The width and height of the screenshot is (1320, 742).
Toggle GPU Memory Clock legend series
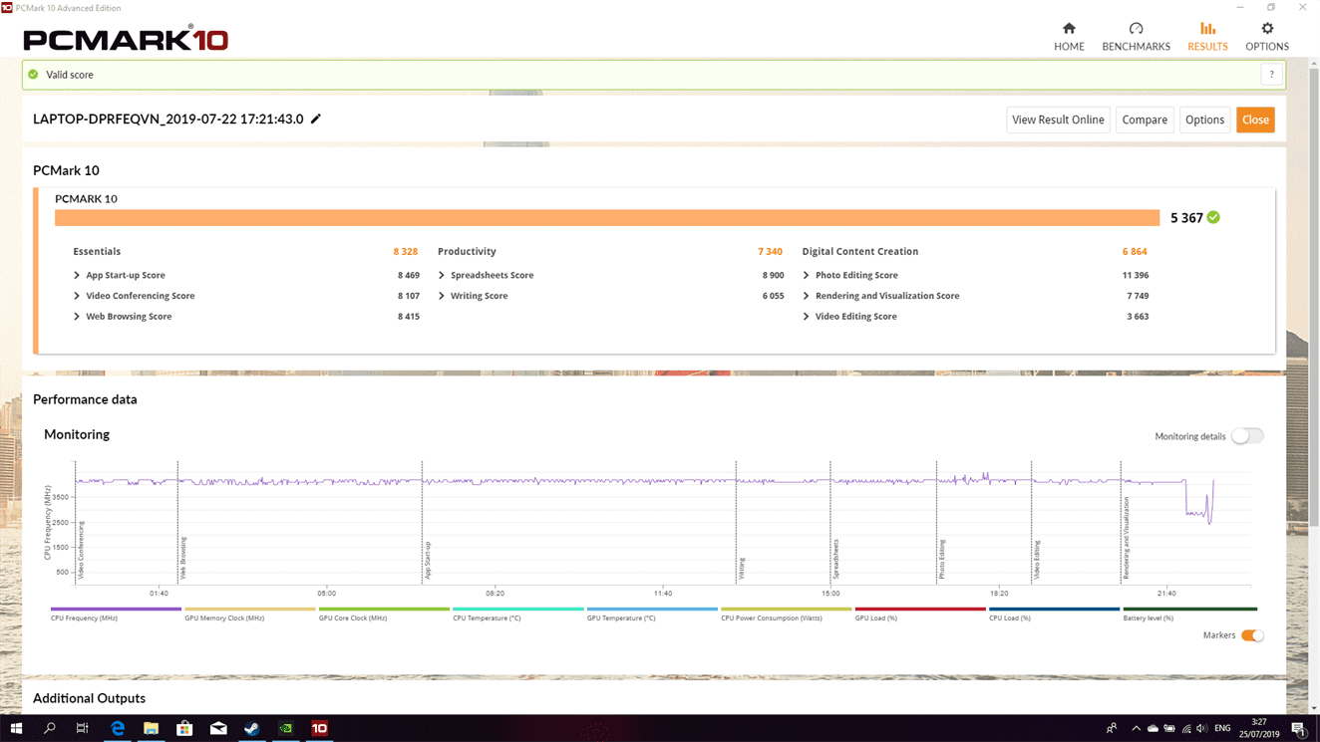click(249, 614)
